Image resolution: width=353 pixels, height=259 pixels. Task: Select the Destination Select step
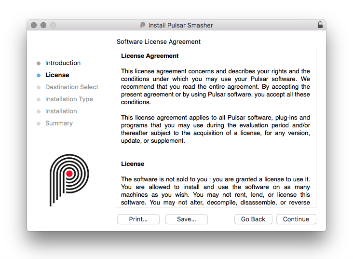[x=72, y=87]
